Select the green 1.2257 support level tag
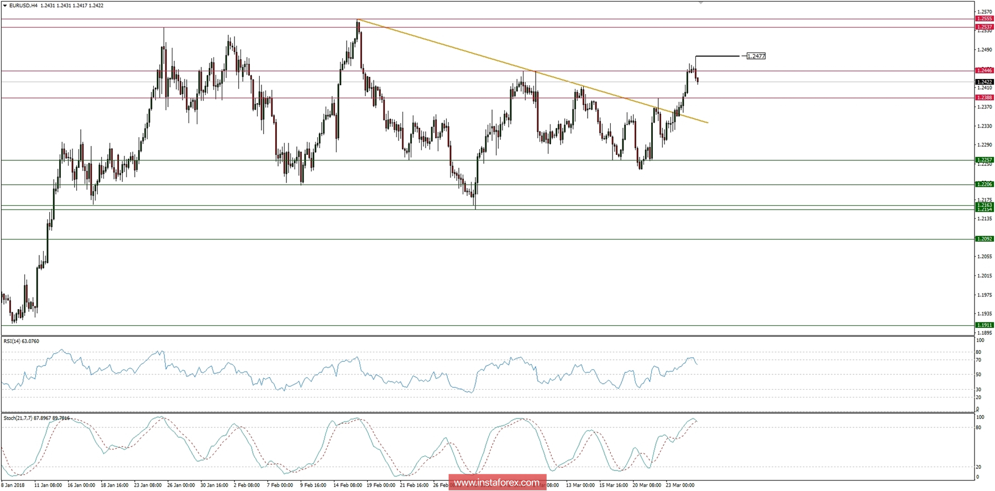This screenshot has width=995, height=491. point(984,160)
